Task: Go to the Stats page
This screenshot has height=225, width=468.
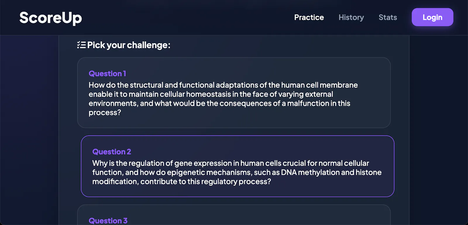Action: 388,17
